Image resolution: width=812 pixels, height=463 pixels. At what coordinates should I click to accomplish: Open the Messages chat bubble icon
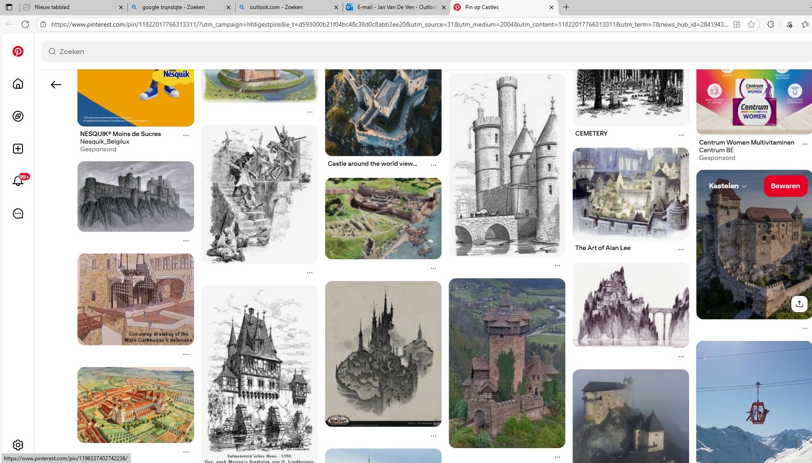click(x=18, y=213)
